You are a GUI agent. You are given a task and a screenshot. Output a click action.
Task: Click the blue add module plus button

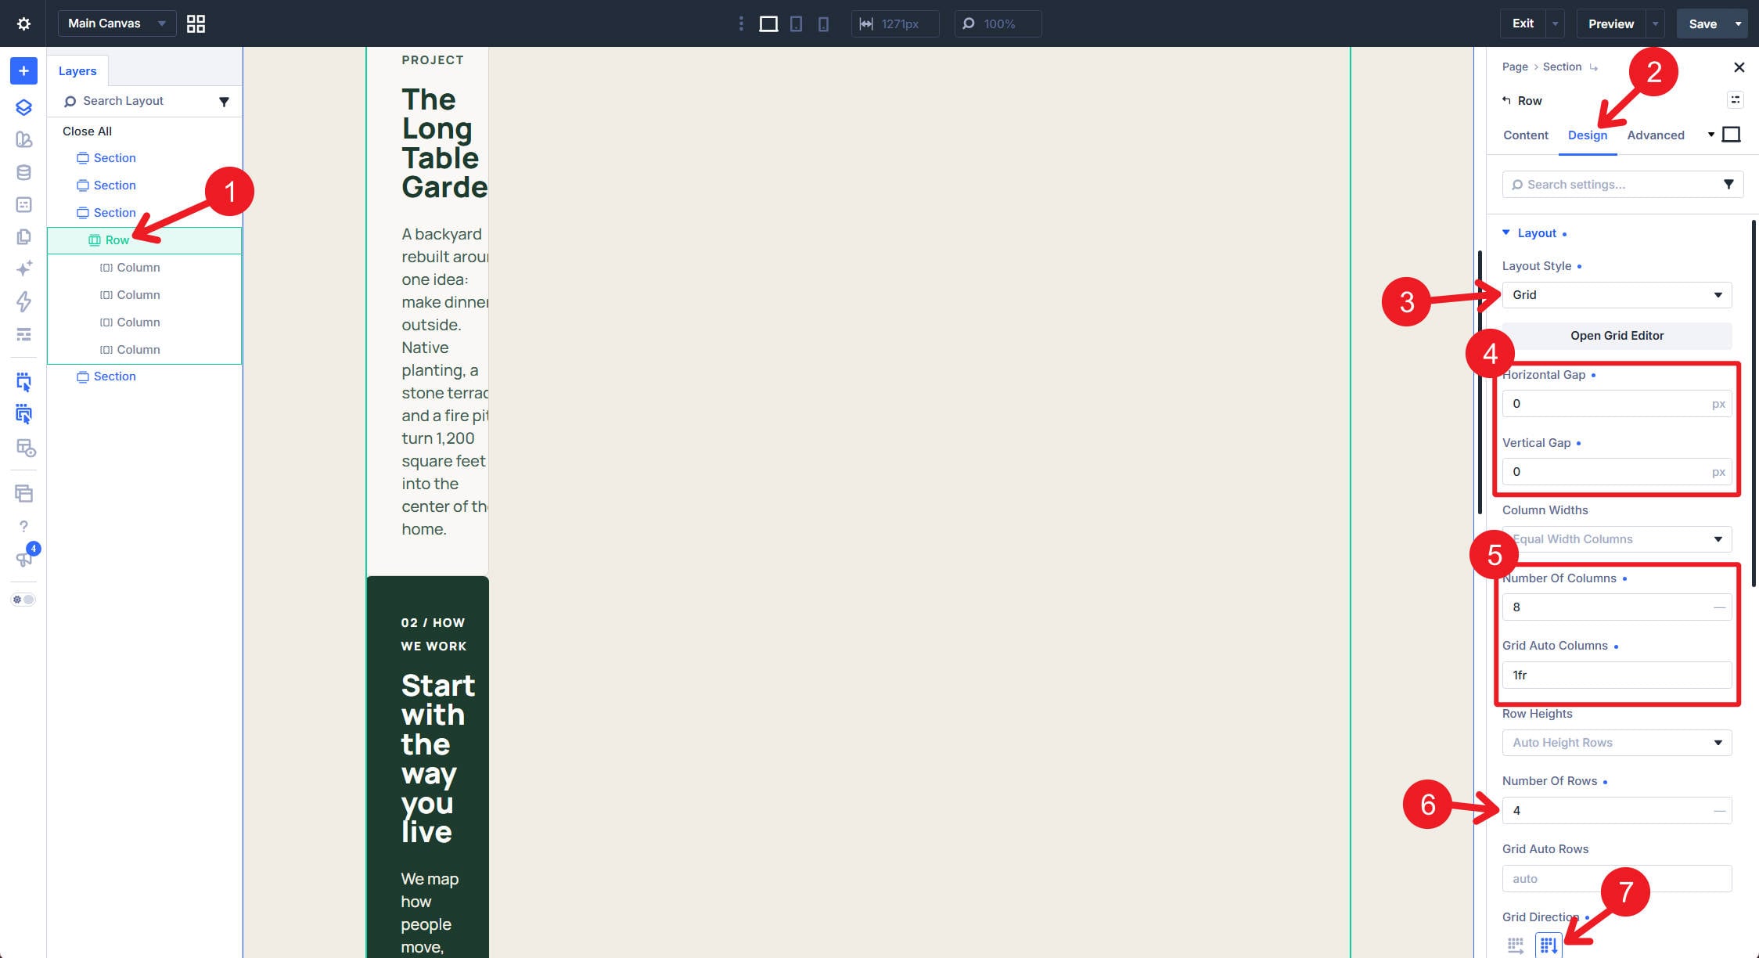(23, 70)
